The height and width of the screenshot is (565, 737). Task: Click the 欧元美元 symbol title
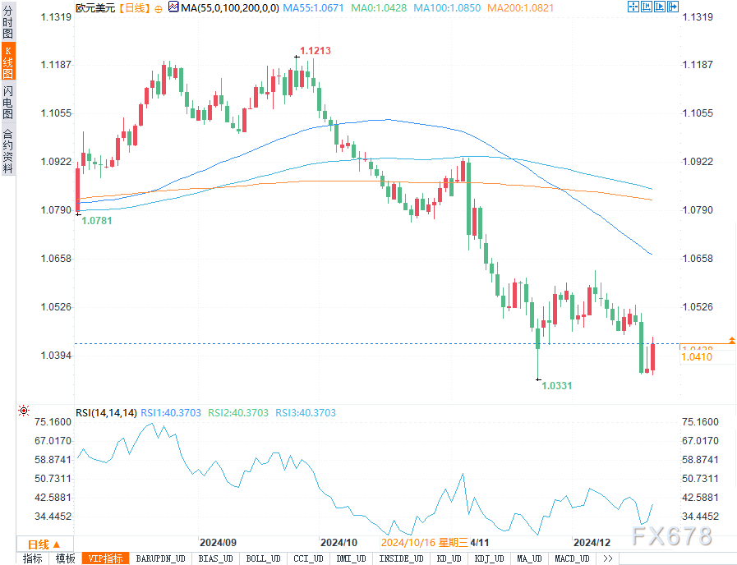[95, 8]
